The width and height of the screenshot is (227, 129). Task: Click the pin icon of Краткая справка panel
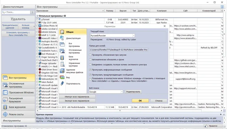221,114
